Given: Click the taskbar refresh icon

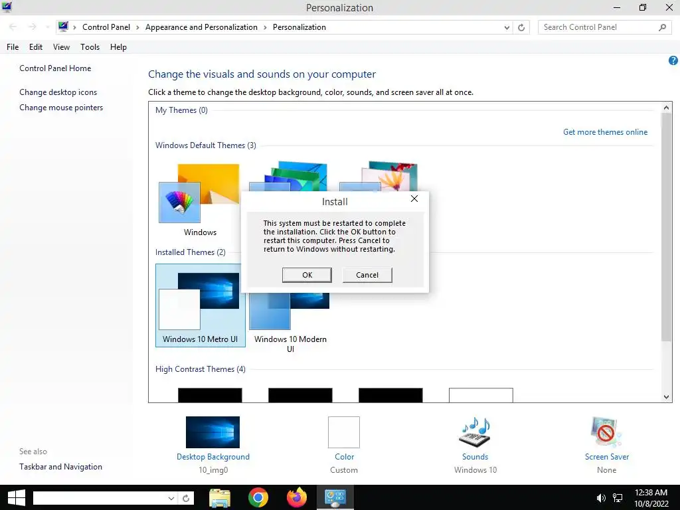Looking at the screenshot, I should pos(186,498).
